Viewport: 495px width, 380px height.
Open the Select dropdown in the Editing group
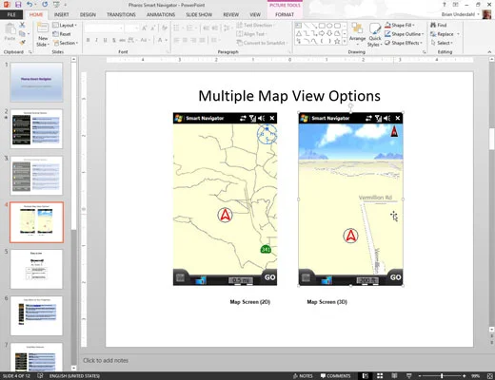442,43
